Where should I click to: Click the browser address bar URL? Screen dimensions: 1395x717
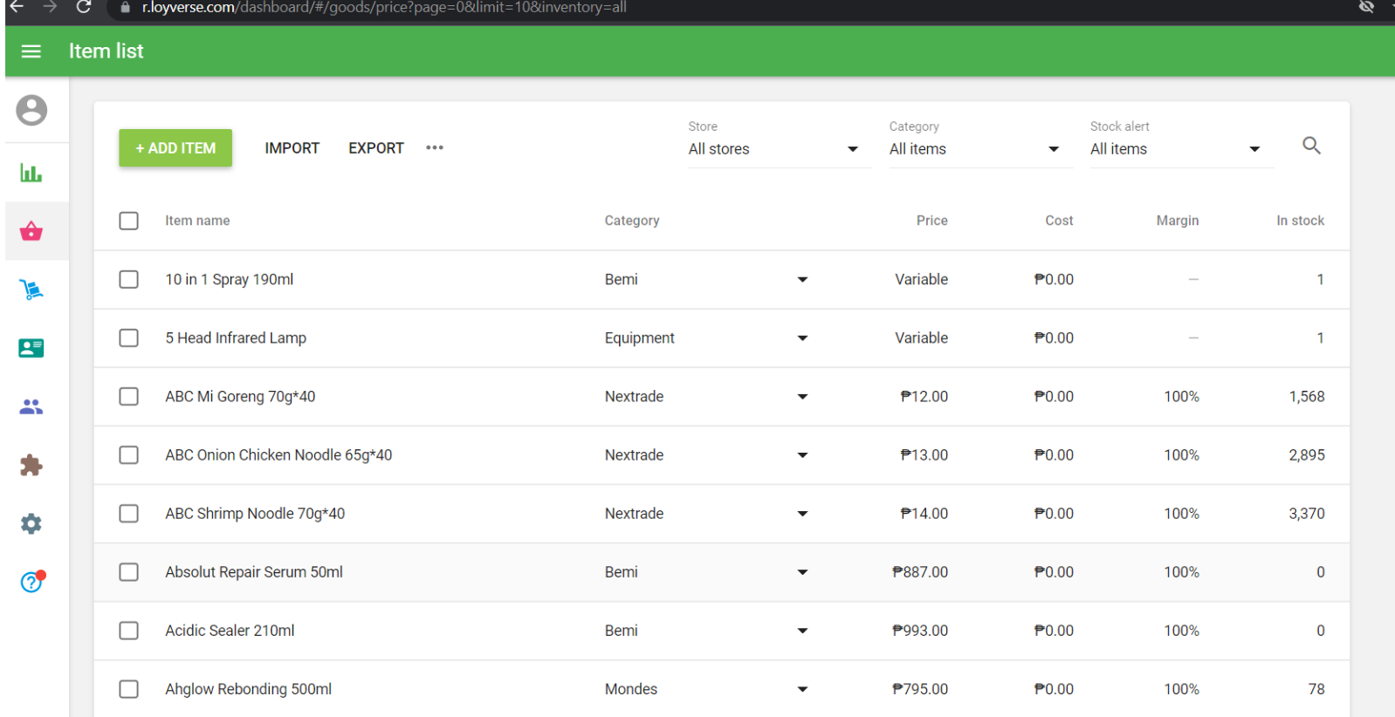pos(384,8)
